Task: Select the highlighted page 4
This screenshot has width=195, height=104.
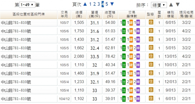Action: click(103, 4)
